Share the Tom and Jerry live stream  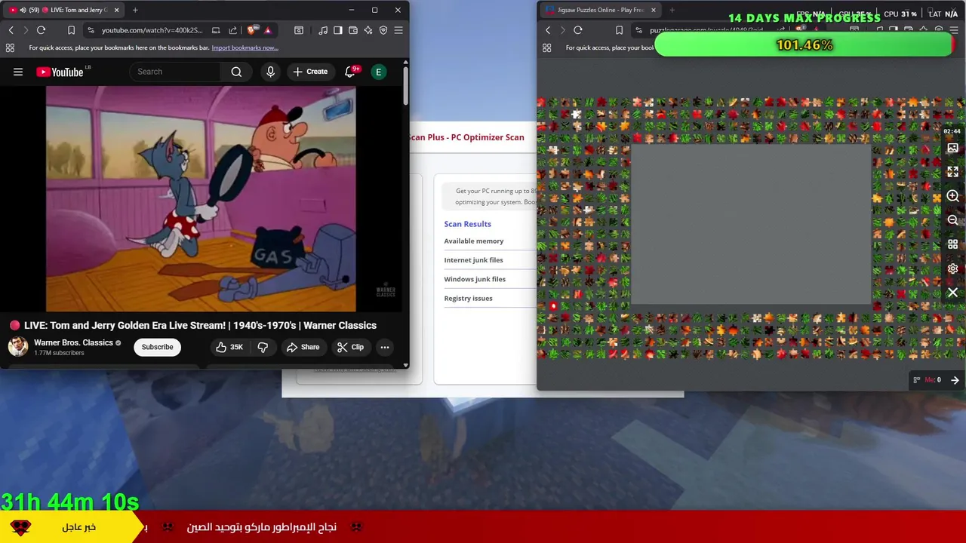tap(303, 347)
